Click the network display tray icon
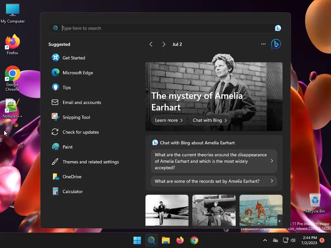 [285, 240]
